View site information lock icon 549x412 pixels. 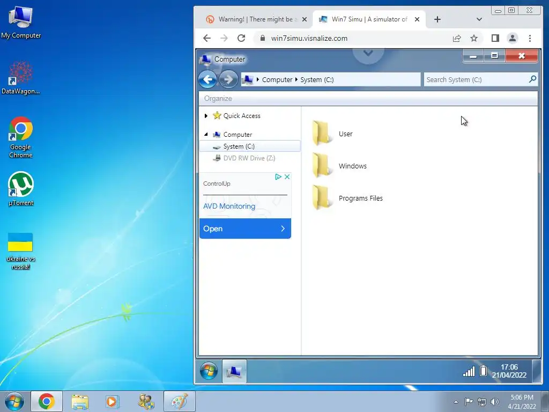[263, 38]
